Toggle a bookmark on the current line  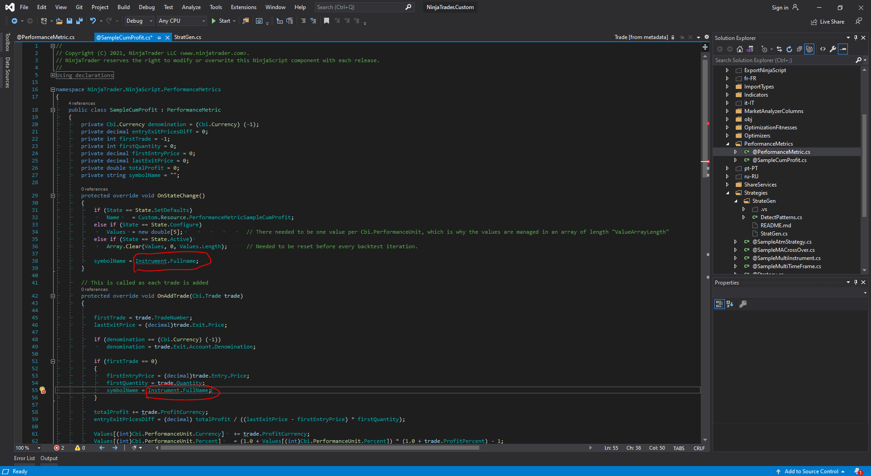326,21
